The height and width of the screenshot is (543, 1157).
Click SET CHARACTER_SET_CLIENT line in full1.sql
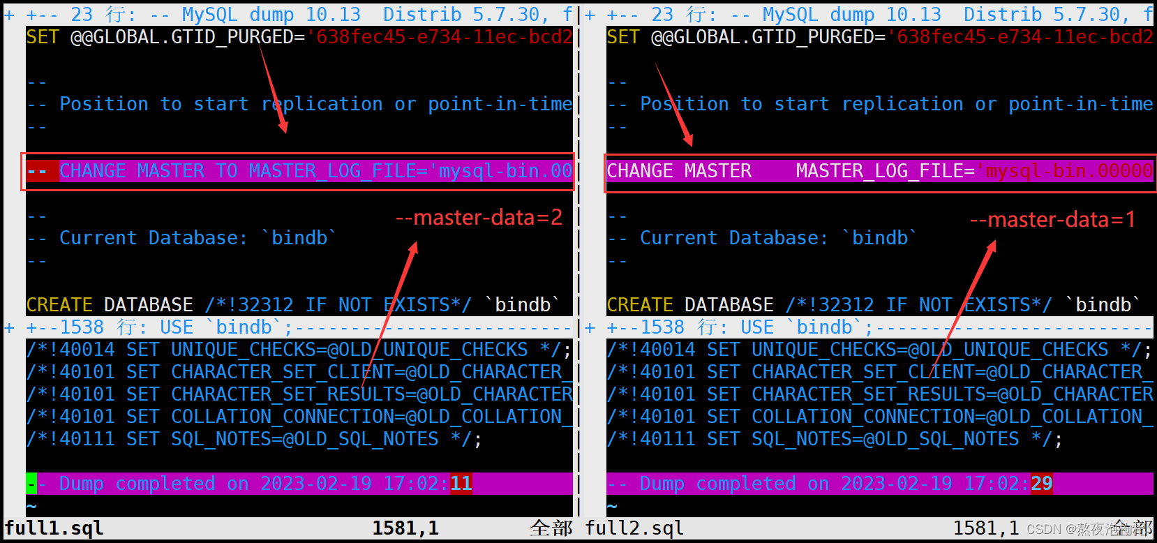[299, 372]
